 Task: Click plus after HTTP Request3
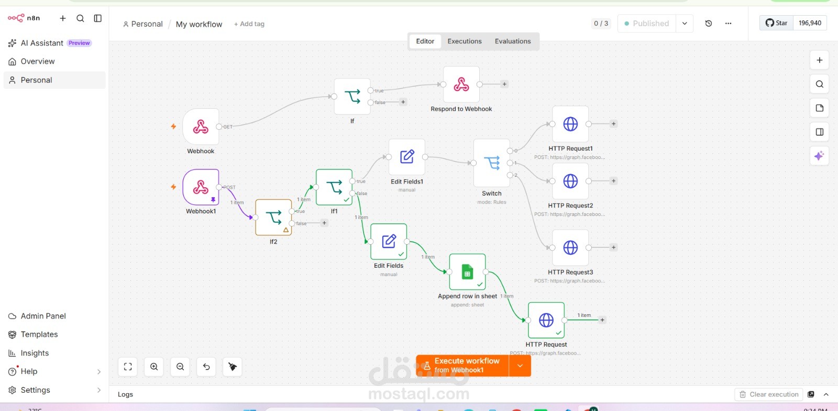coord(613,247)
